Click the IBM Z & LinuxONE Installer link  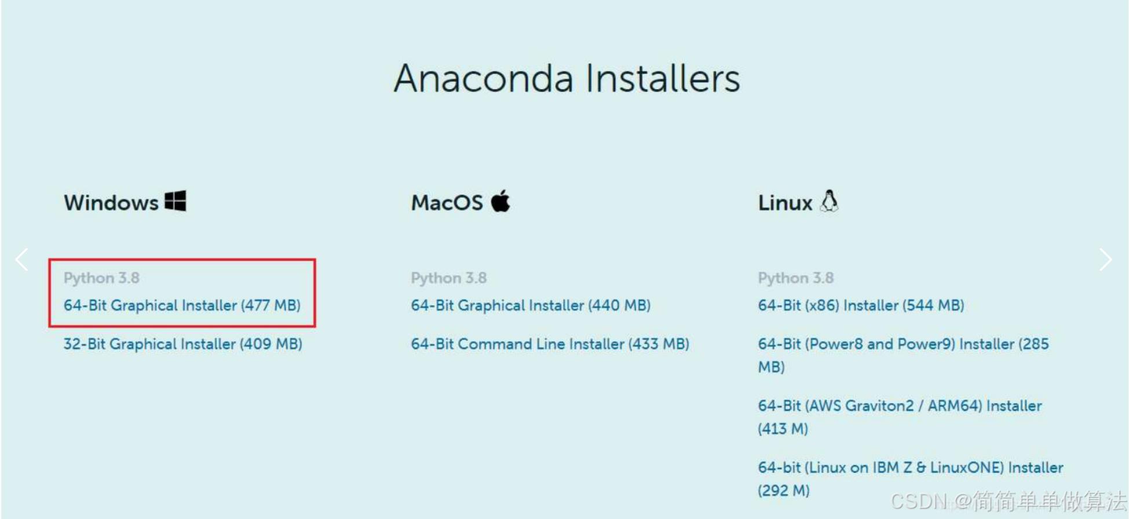(x=910, y=467)
